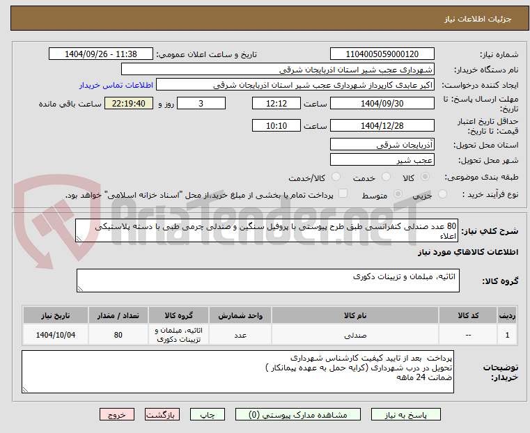Click the deadline date field 1404/09/30
530x433 pixels.
click(x=382, y=103)
